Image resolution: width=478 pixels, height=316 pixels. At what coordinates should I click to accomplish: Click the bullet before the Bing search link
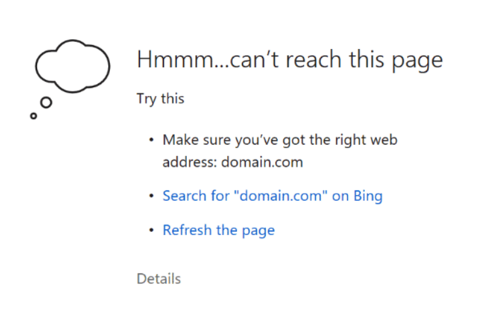[151, 196]
